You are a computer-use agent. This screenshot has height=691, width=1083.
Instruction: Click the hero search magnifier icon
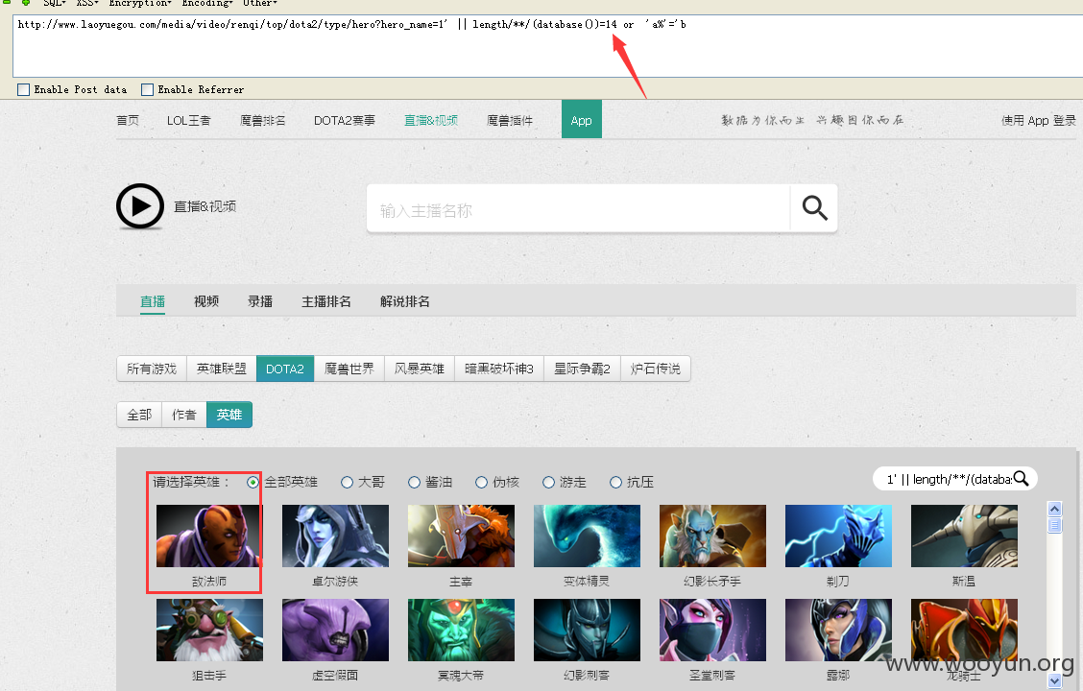tap(1021, 478)
